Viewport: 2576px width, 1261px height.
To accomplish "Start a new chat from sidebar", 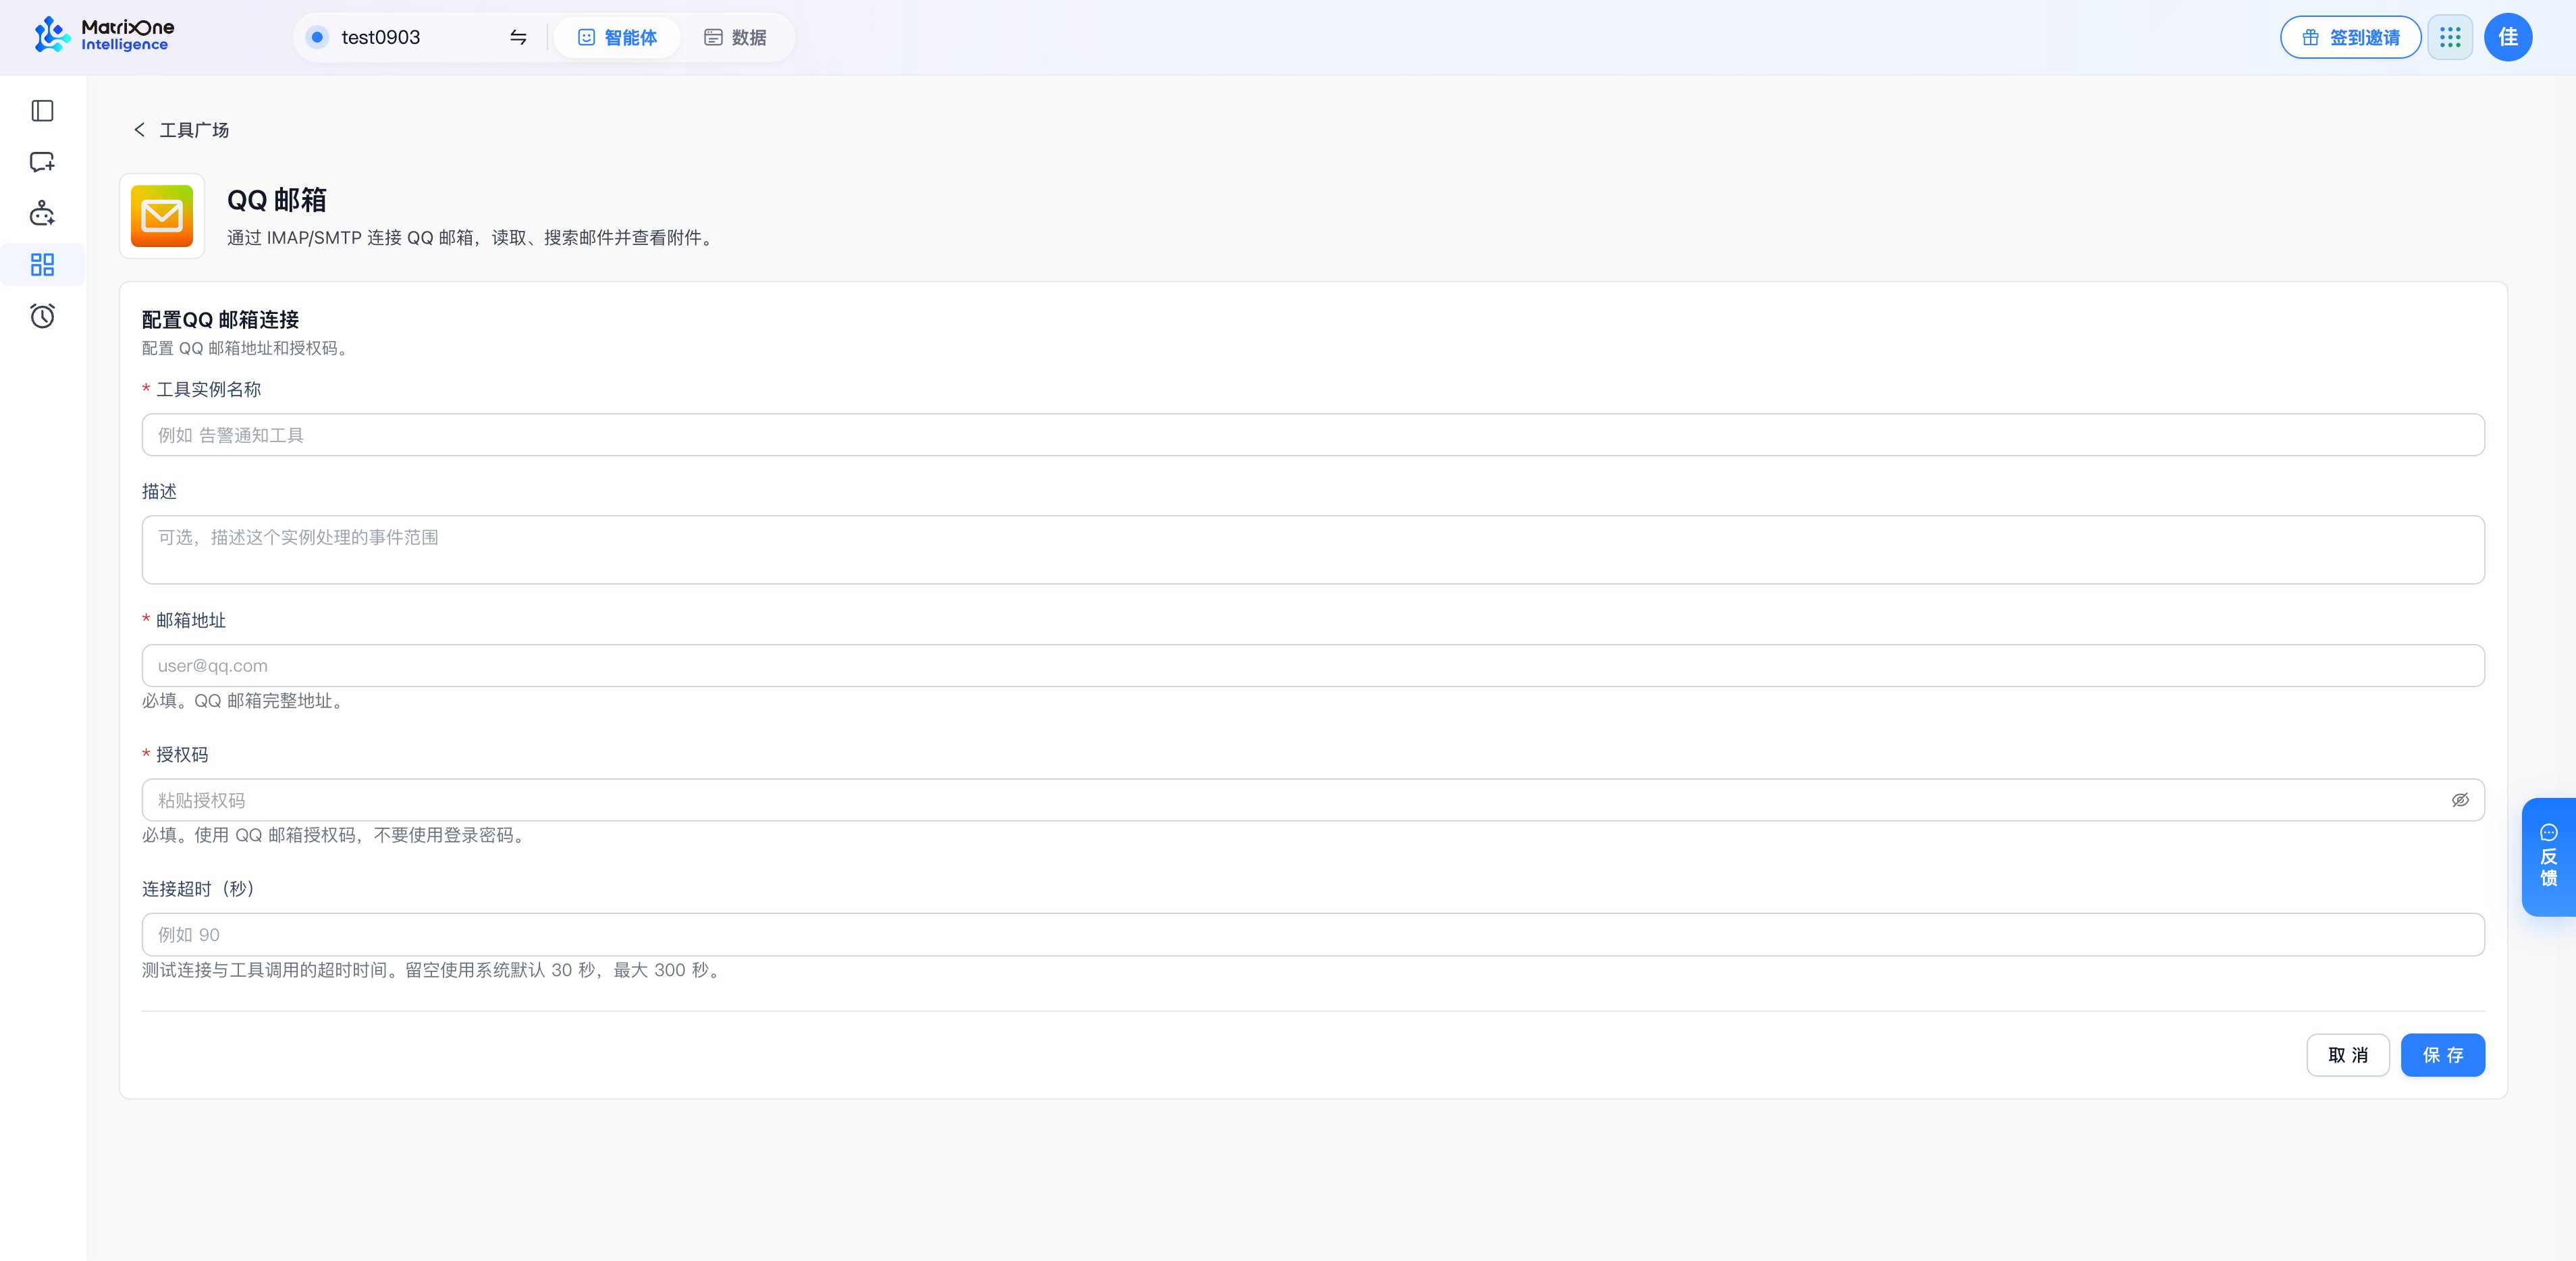I will [x=42, y=162].
